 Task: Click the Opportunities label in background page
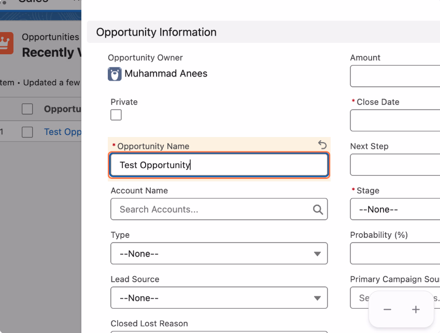[50, 37]
